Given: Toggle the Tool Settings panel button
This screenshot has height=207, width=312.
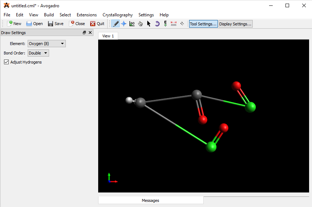Looking at the screenshot, I should (203, 24).
